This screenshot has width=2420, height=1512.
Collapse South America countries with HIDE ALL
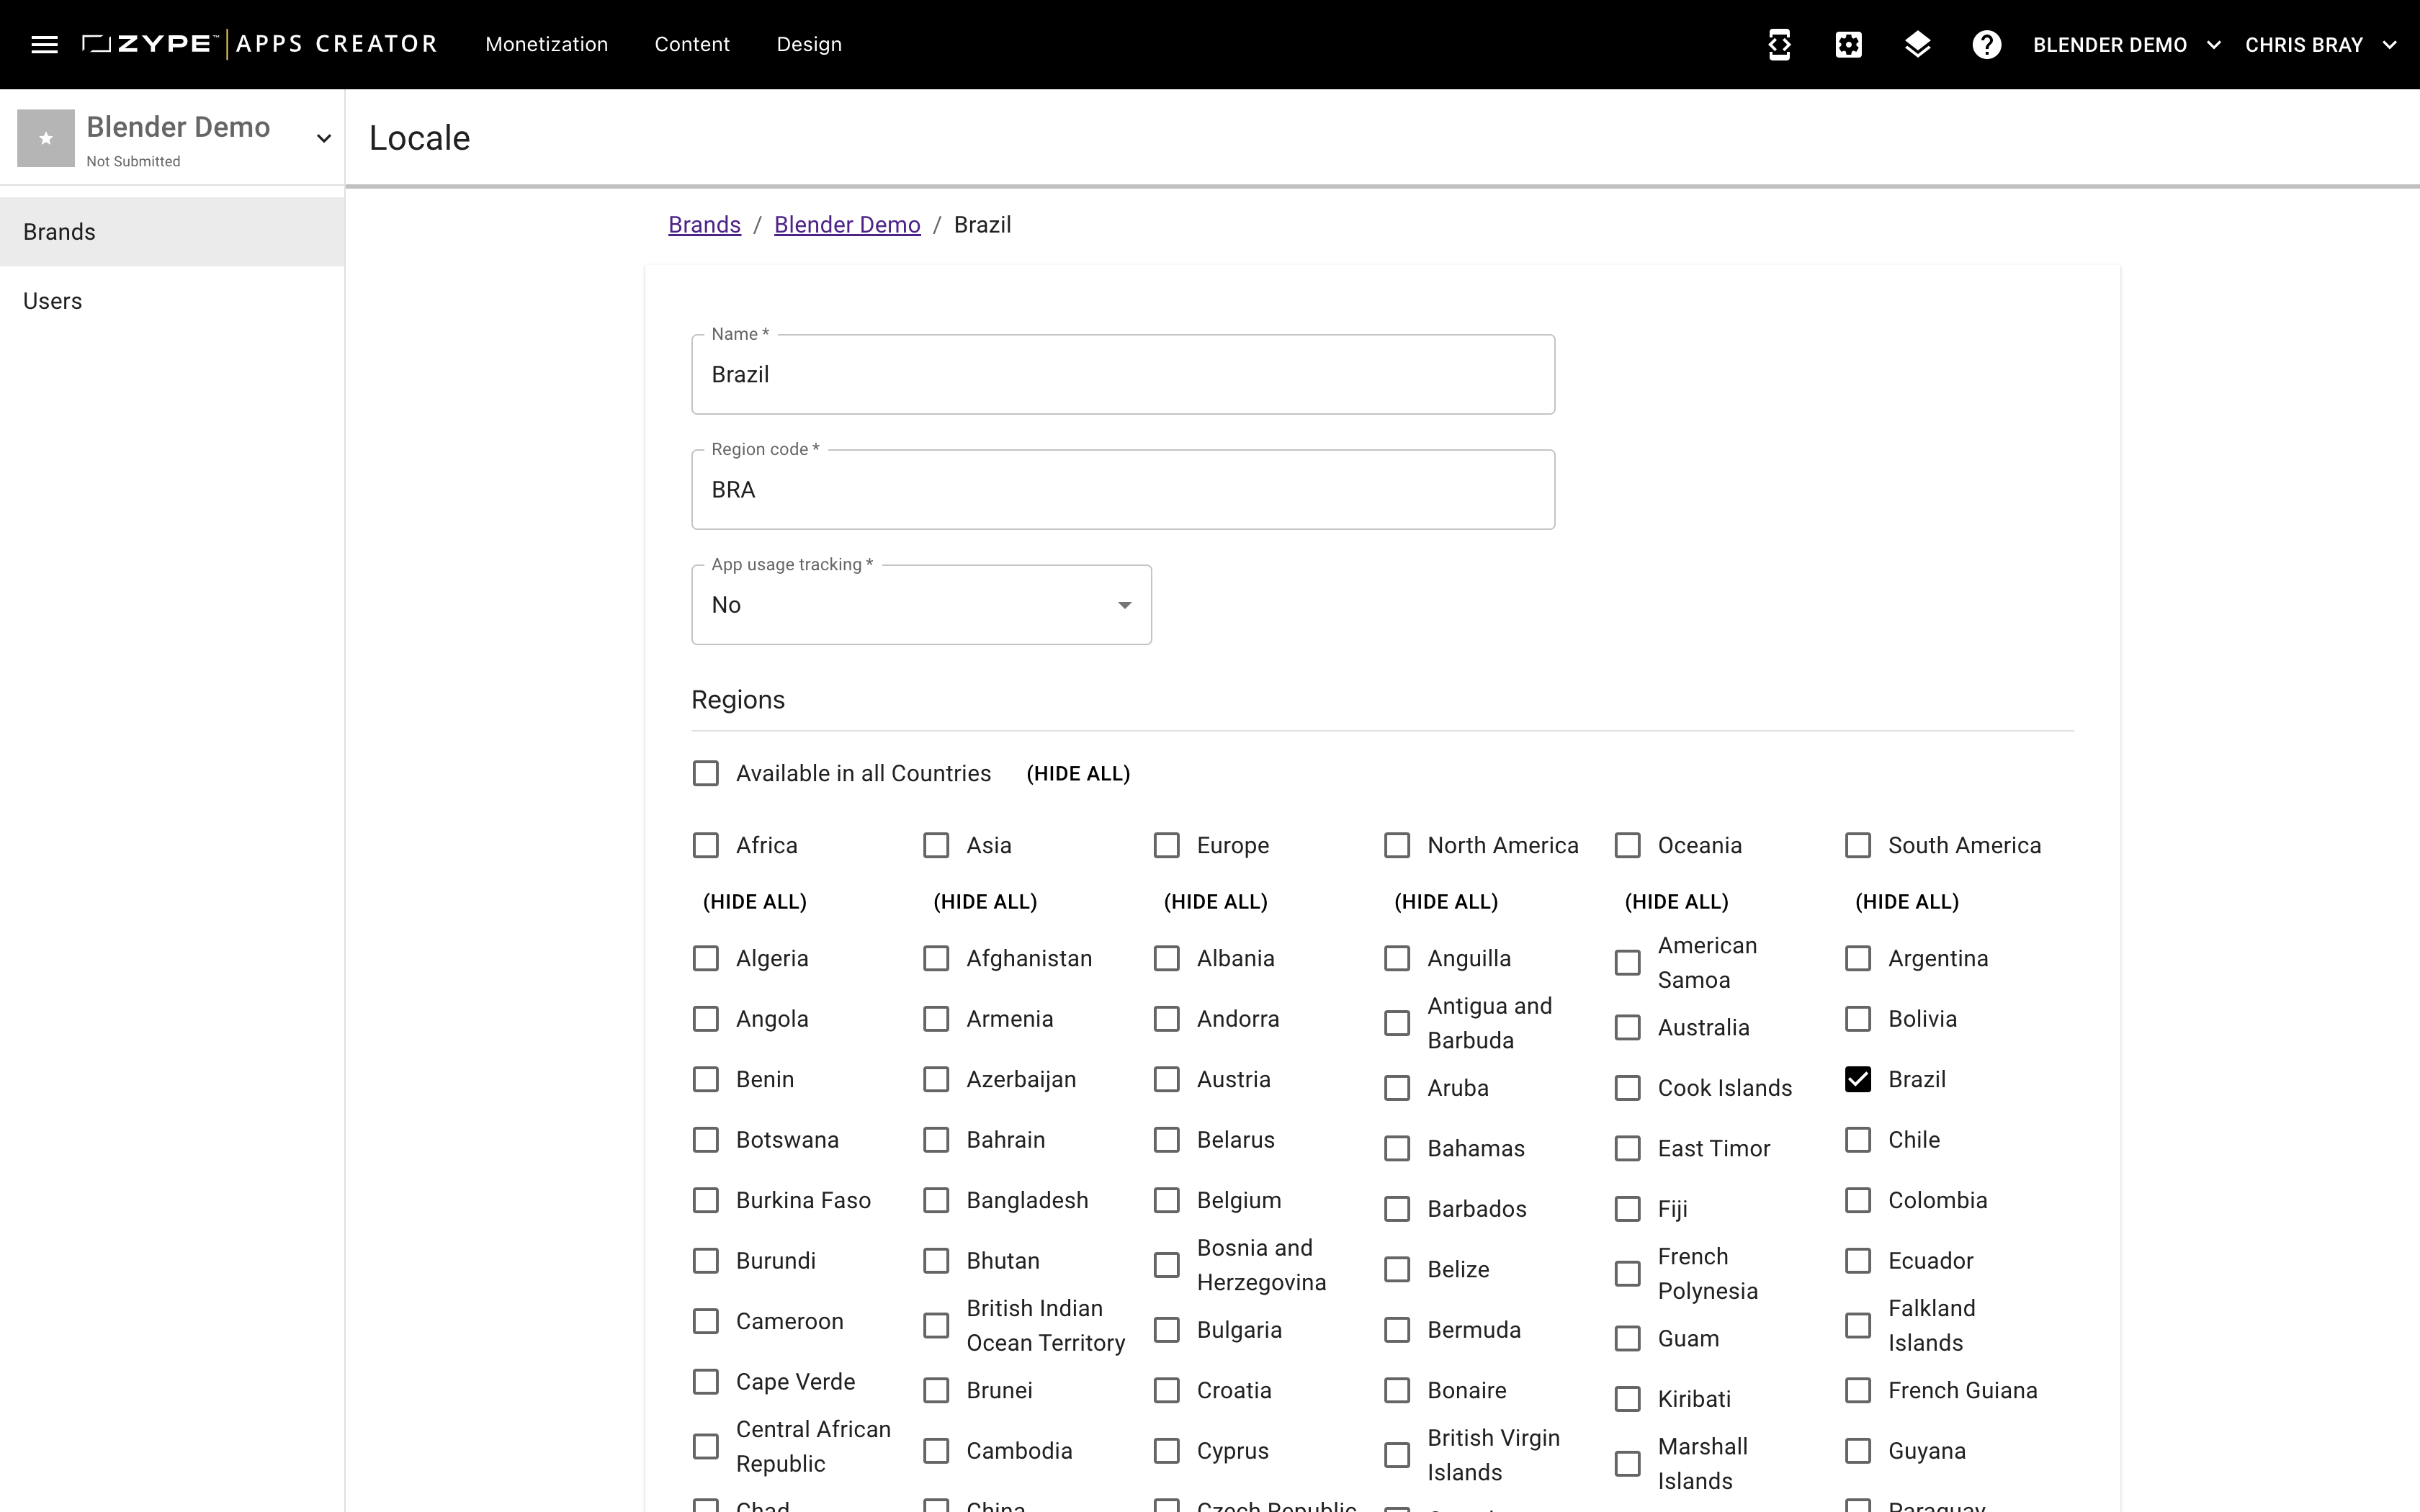[x=1907, y=902]
